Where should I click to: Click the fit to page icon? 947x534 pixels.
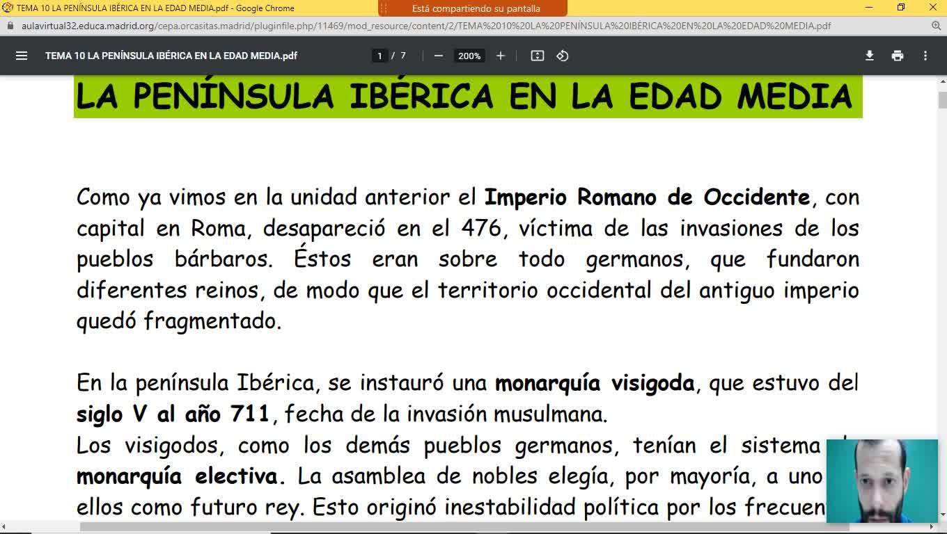[x=538, y=56]
